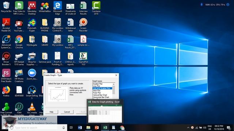Click scroll up arrow in Graph types list
The image size is (234, 131).
click(114, 84)
